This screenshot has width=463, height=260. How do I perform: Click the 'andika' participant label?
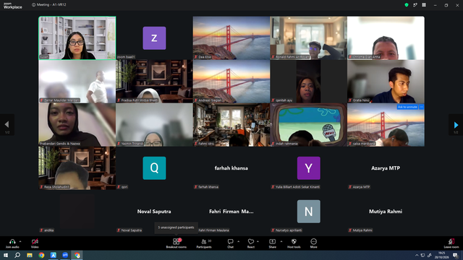pos(47,230)
